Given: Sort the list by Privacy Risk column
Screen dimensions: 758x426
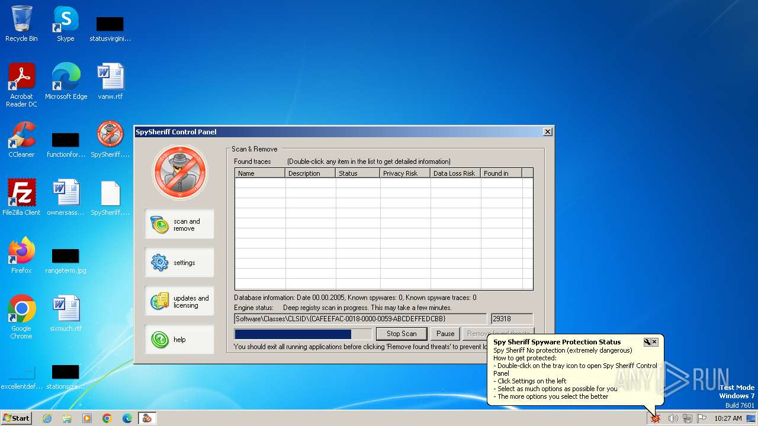Looking at the screenshot, I should coord(405,173).
